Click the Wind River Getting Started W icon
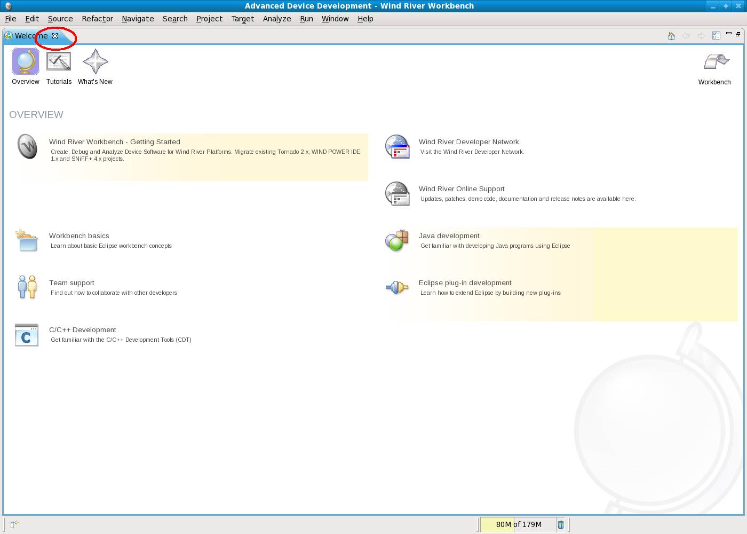The width and height of the screenshot is (747, 534). tap(27, 146)
